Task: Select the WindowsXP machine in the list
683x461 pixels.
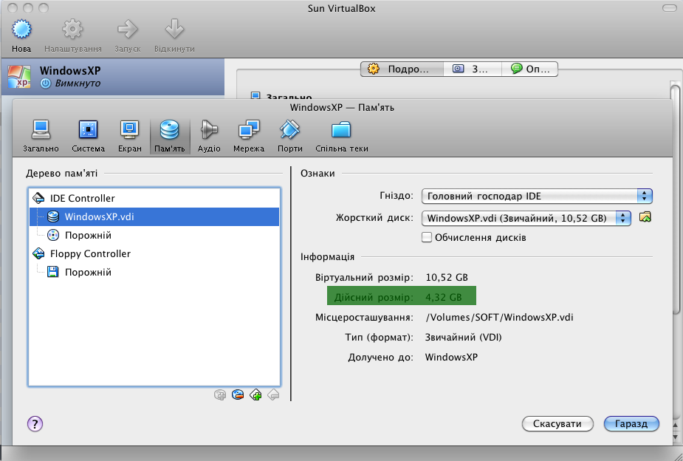Action: point(112,77)
